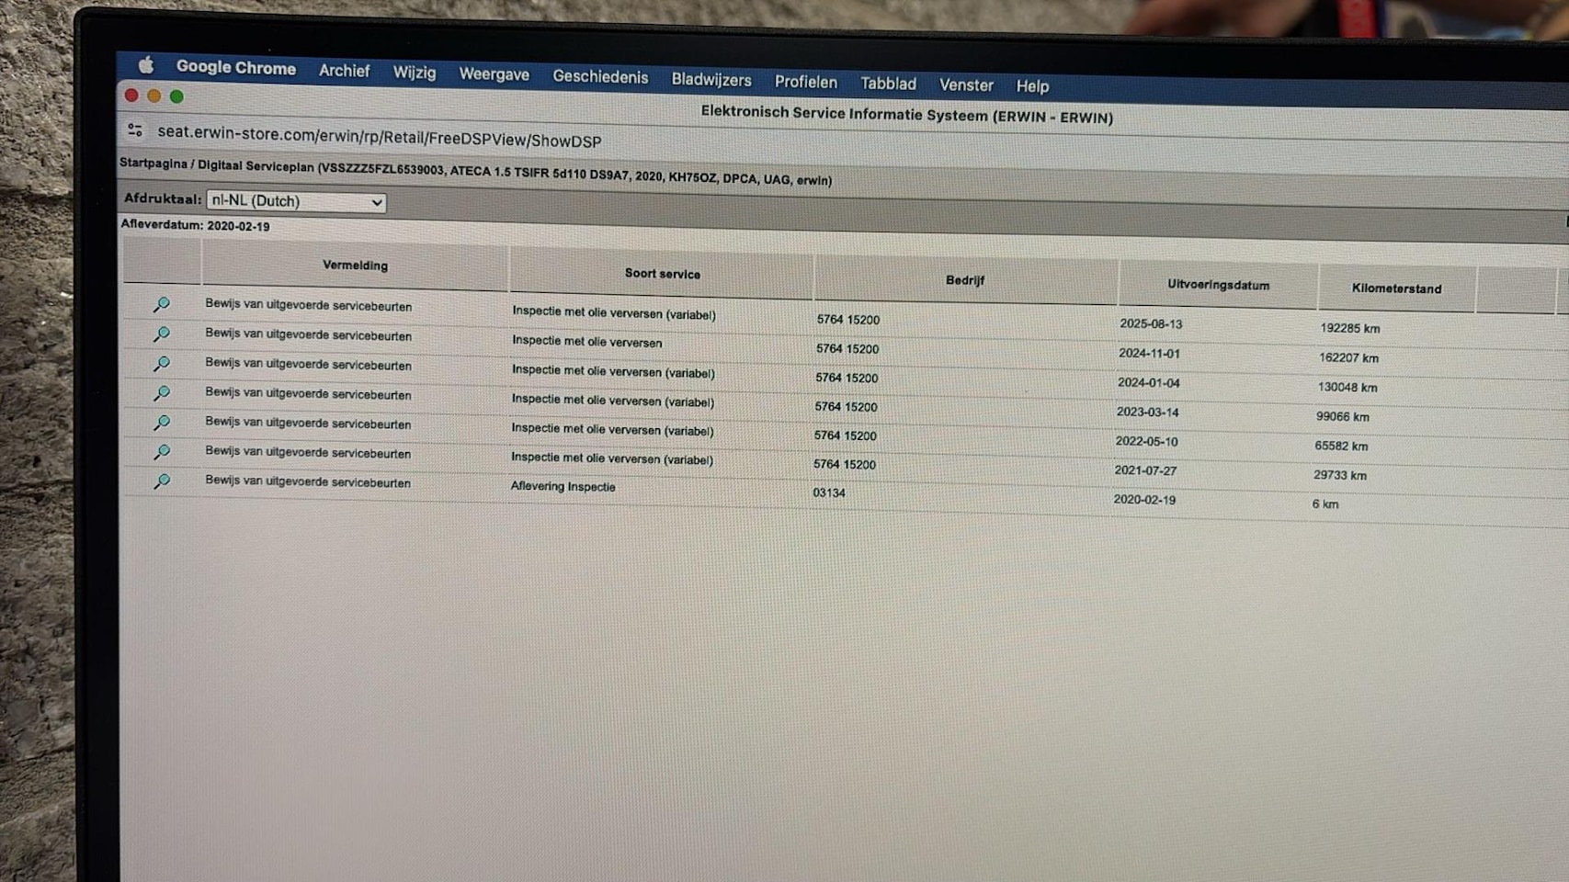Image resolution: width=1569 pixels, height=882 pixels.
Task: Click the Soort service column header
Action: (662, 274)
